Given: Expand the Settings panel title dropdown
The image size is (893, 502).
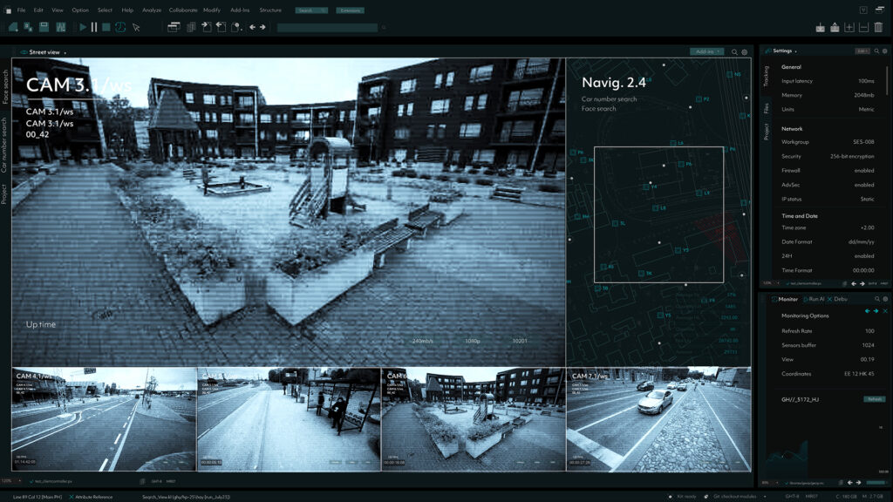Looking at the screenshot, I should click(795, 51).
